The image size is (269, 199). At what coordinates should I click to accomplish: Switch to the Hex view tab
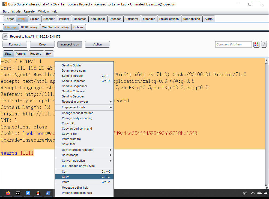(x=49, y=54)
